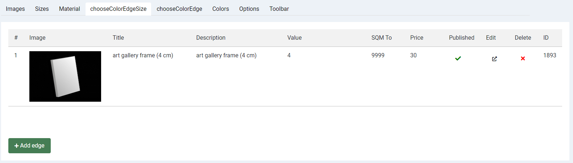The image size is (573, 163).
Task: Switch to the Images tab
Action: (x=15, y=9)
